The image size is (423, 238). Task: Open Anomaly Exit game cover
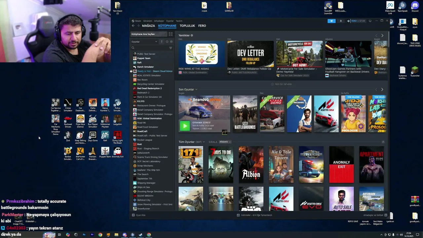pos(341,165)
